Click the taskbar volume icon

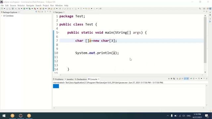[184, 116]
